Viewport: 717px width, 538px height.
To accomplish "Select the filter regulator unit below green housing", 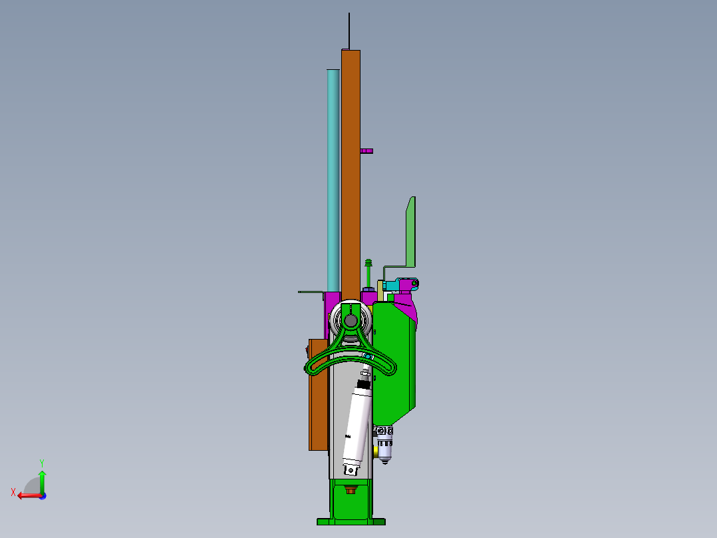I will [x=384, y=443].
